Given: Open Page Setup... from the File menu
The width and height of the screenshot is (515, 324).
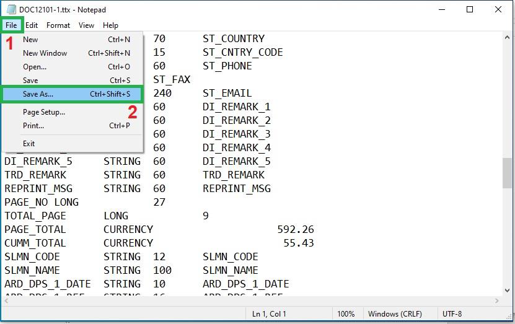Looking at the screenshot, I should click(x=43, y=112).
